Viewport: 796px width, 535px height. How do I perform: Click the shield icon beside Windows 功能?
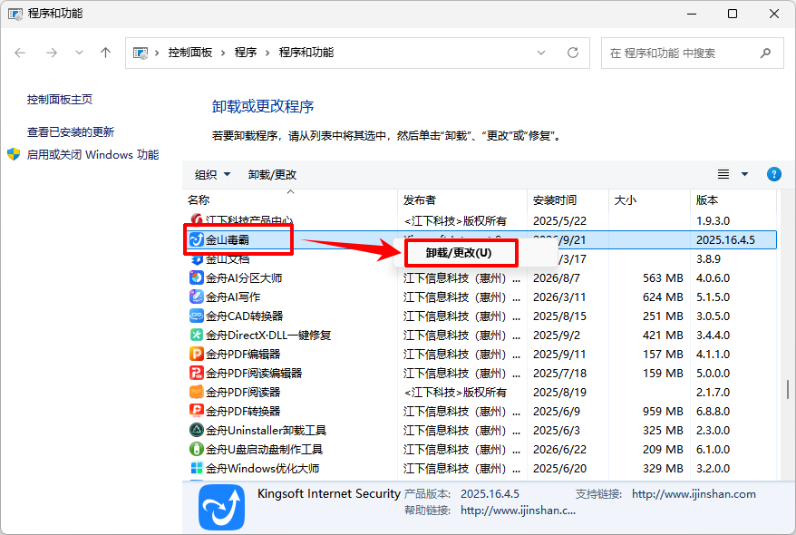14,154
